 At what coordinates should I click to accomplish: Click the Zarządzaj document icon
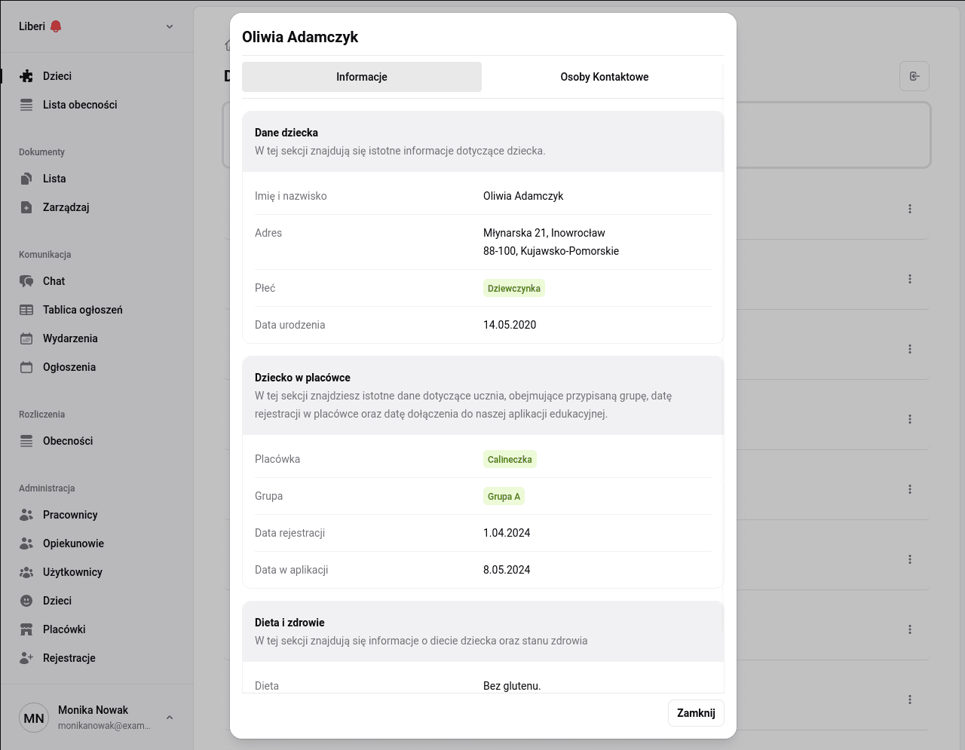tap(26, 207)
